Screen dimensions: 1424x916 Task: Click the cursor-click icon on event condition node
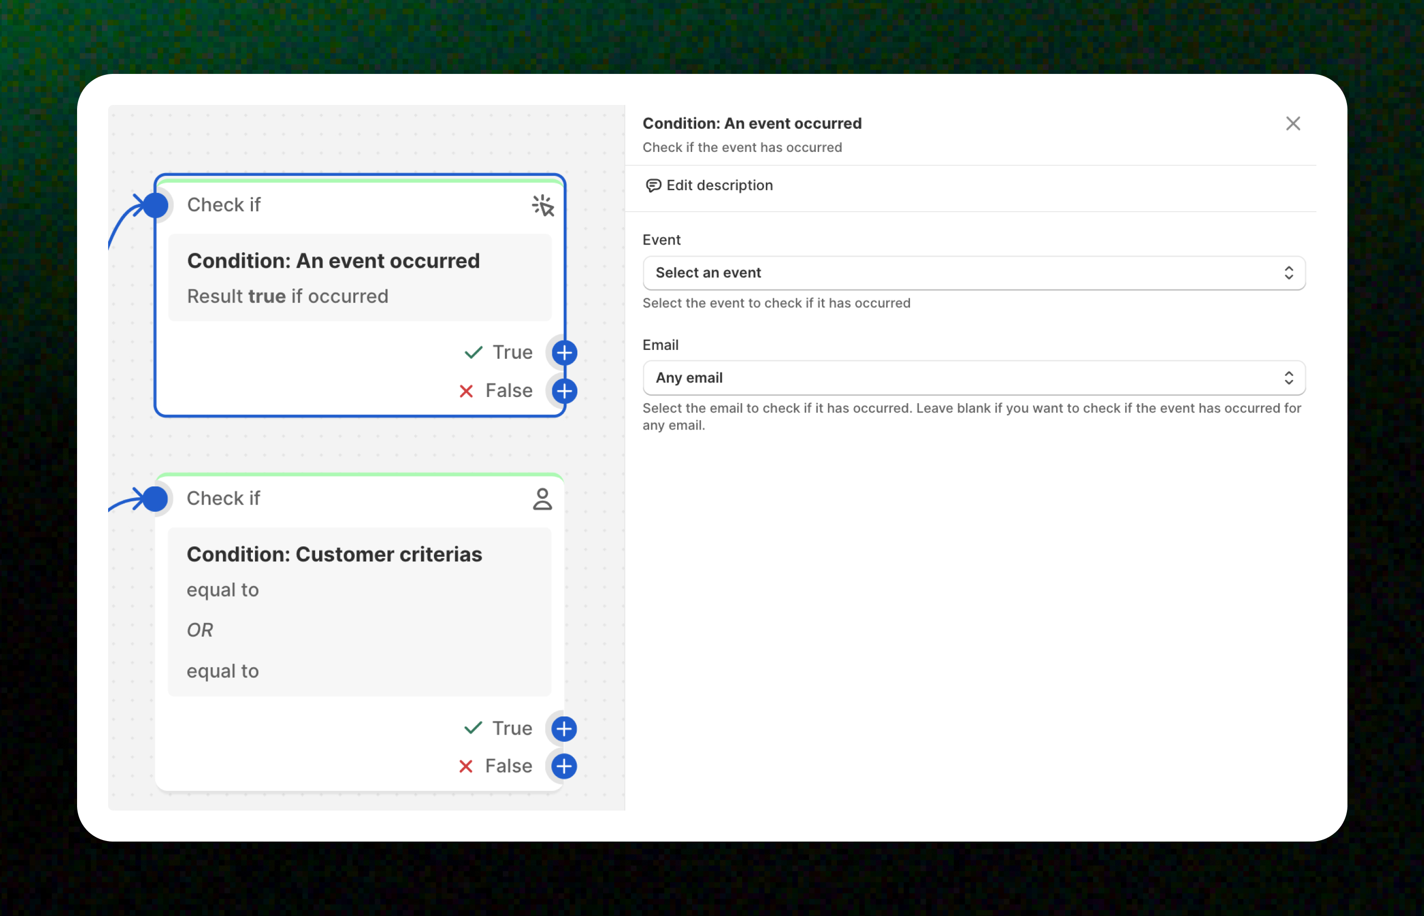coord(543,206)
